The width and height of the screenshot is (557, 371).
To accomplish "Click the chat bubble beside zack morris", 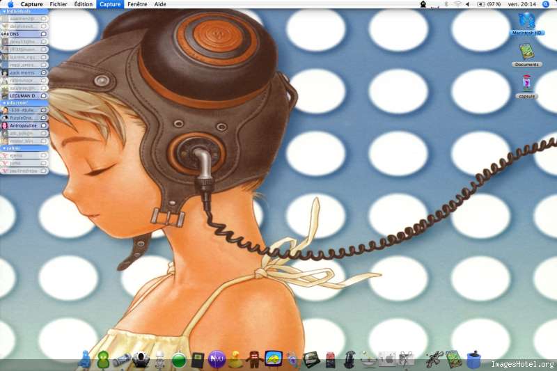I will (x=43, y=72).
